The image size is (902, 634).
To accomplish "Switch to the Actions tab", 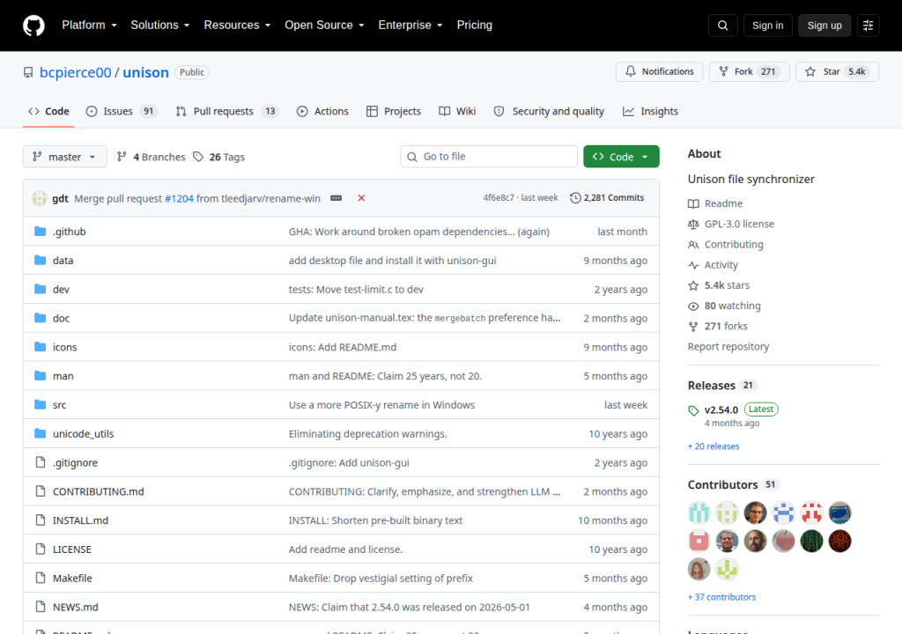I will pyautogui.click(x=322, y=111).
